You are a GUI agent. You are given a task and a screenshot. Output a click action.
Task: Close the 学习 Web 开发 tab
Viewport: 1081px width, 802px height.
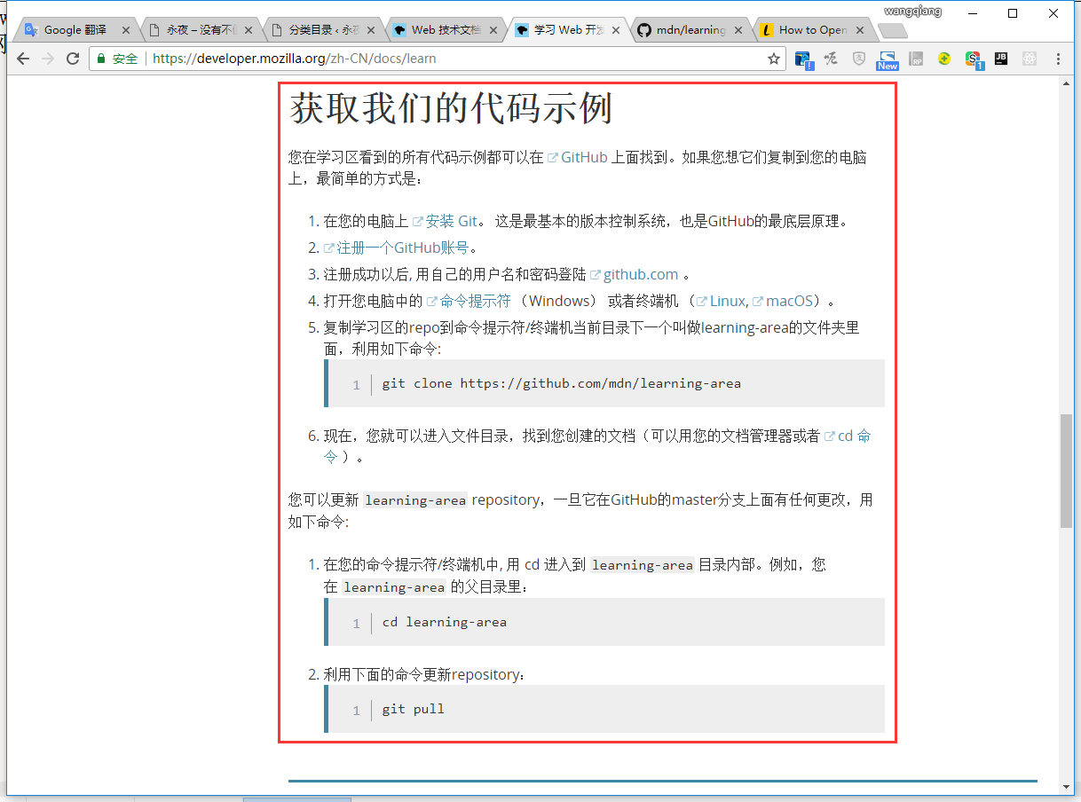tap(616, 30)
